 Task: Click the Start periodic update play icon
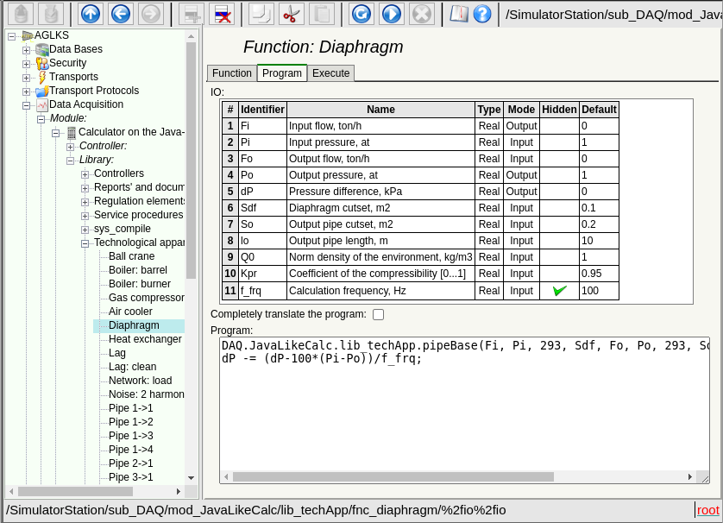tap(392, 14)
